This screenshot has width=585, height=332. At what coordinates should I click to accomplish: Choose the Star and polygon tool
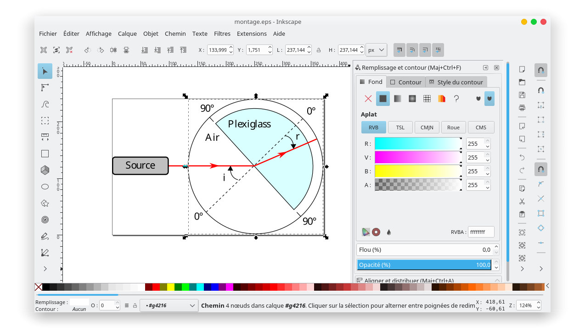pos(45,203)
